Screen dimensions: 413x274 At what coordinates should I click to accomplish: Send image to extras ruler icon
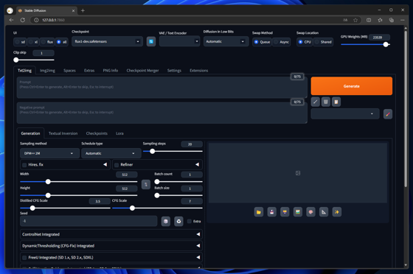click(324, 212)
